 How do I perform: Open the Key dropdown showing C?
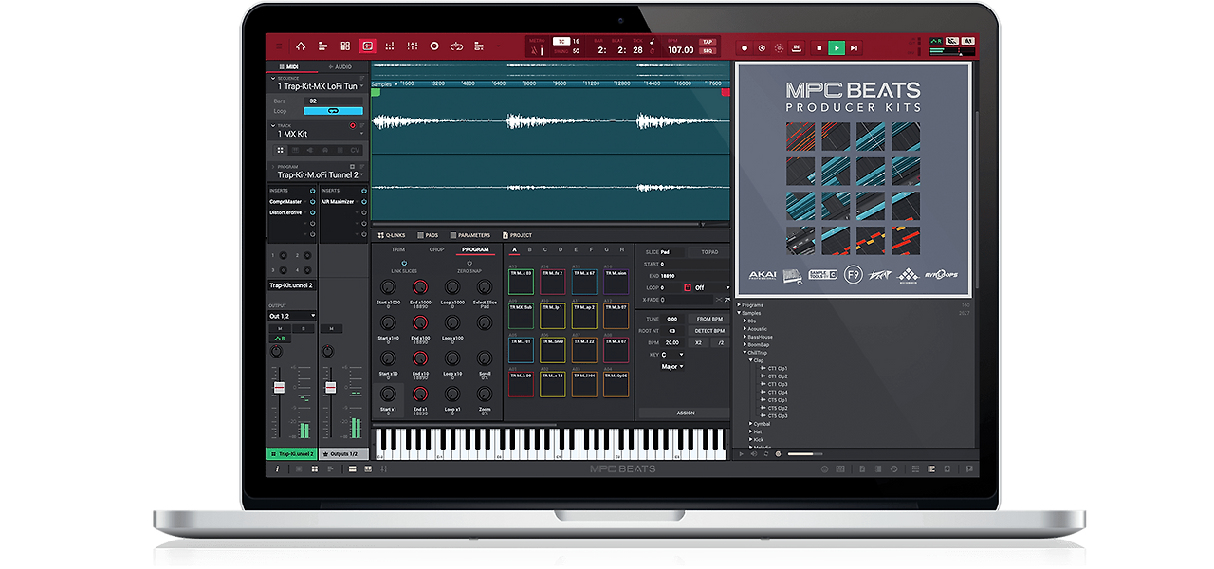[671, 355]
